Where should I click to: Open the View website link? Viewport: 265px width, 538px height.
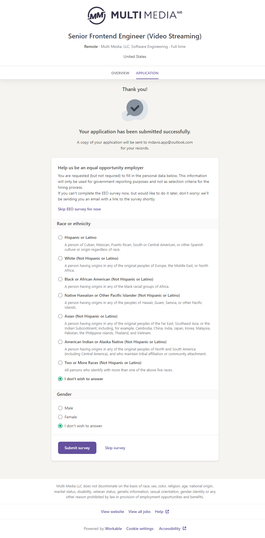point(112,512)
